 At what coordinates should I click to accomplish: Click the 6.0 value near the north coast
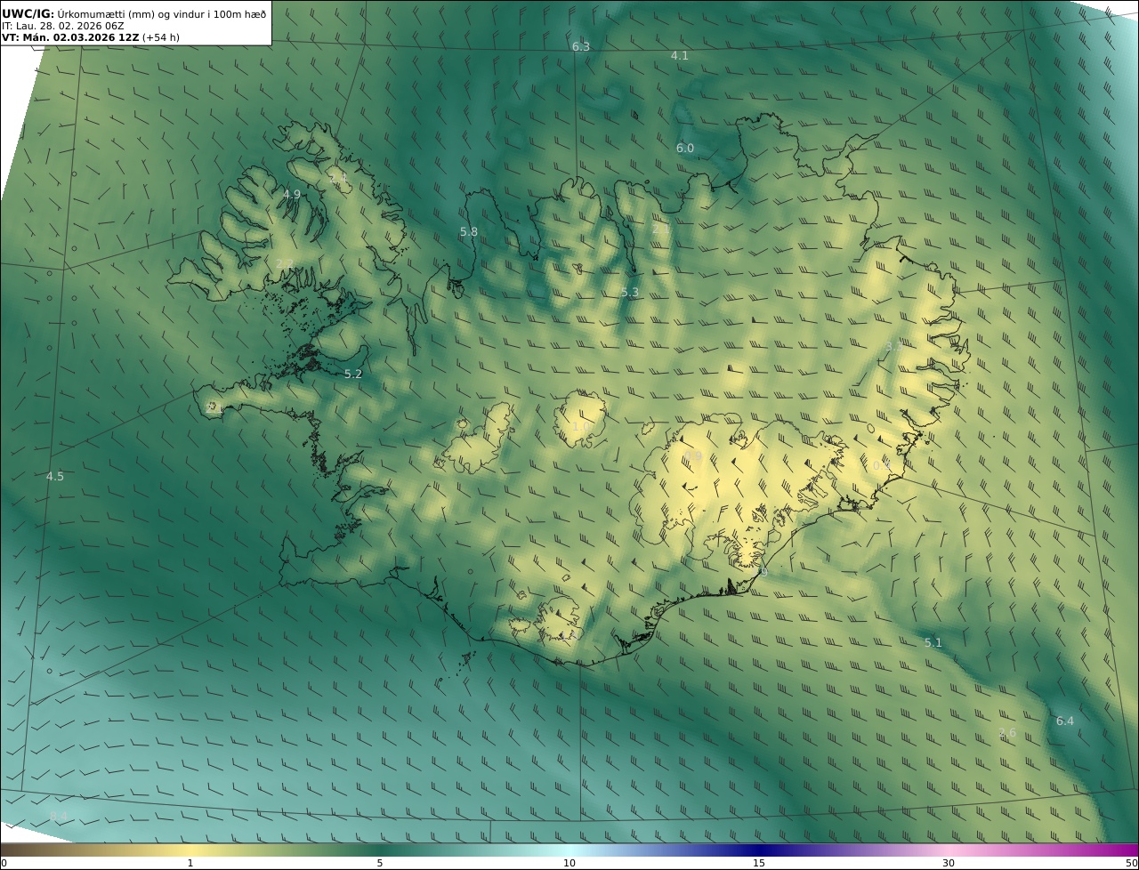pyautogui.click(x=685, y=148)
